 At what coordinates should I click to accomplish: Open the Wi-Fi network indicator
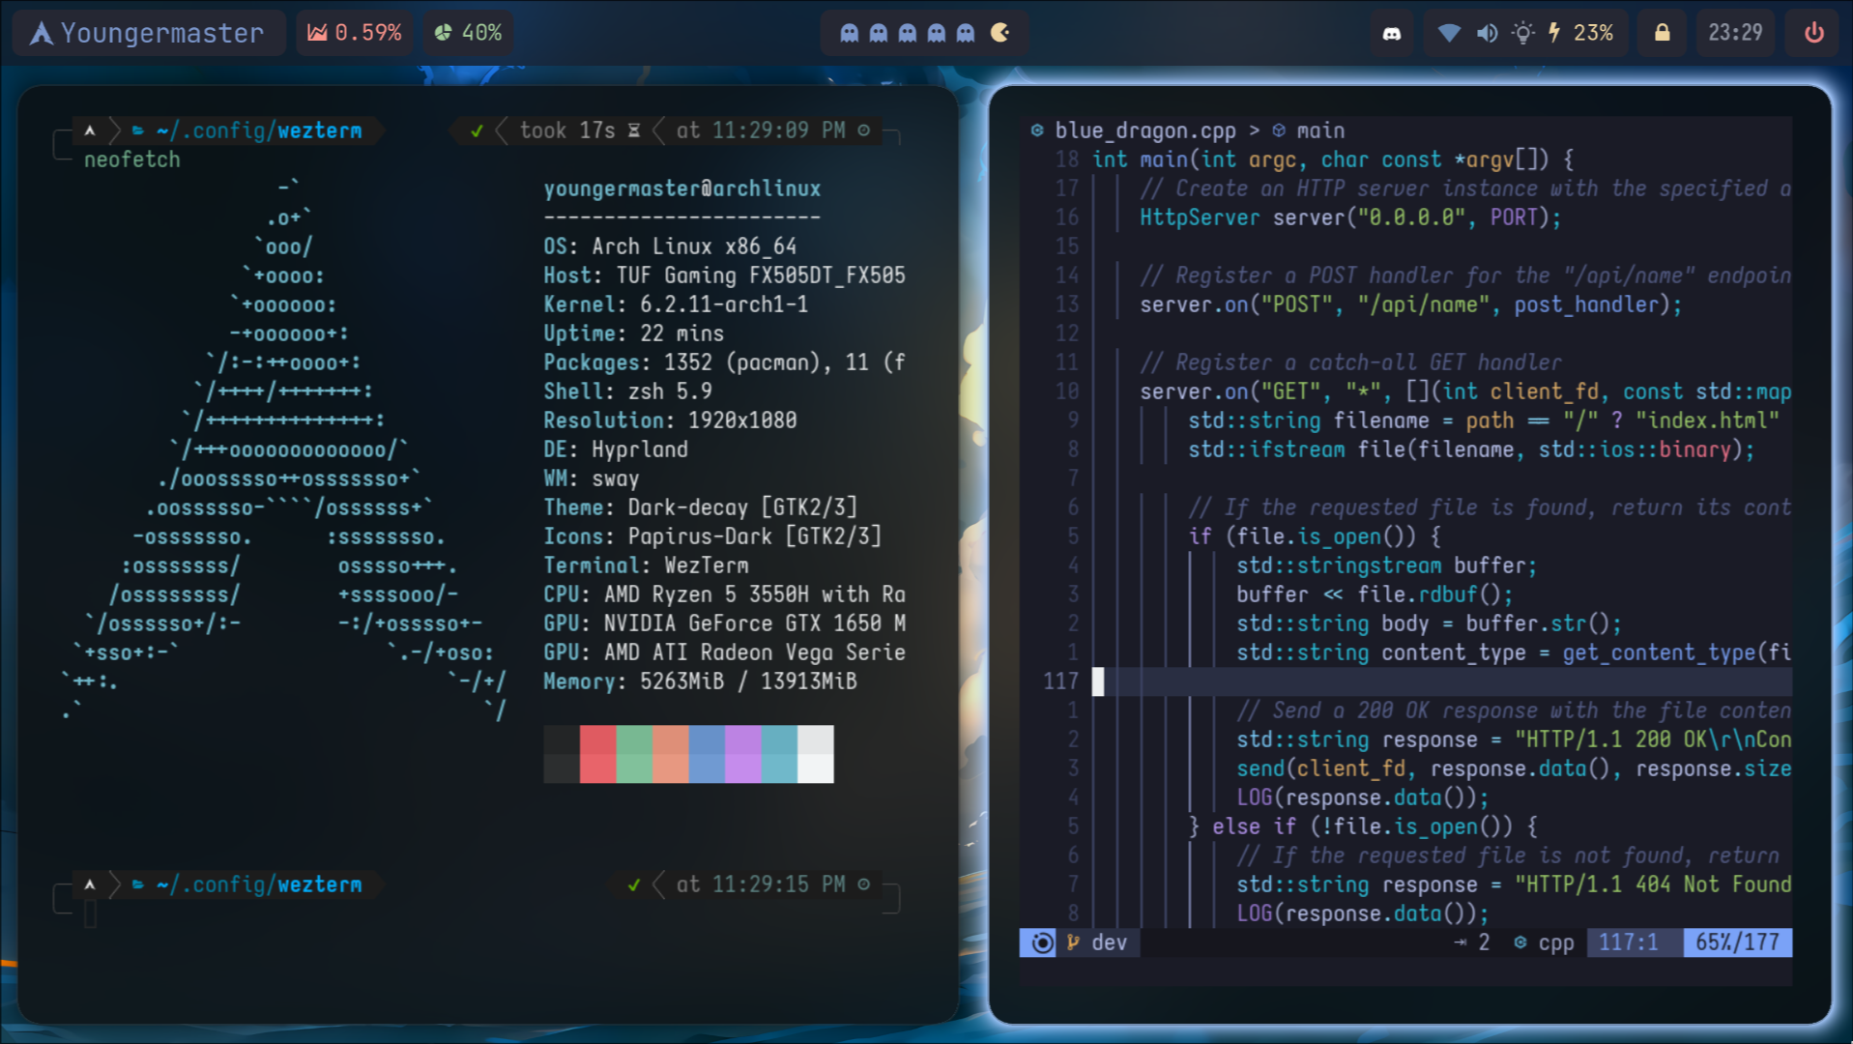1449,33
